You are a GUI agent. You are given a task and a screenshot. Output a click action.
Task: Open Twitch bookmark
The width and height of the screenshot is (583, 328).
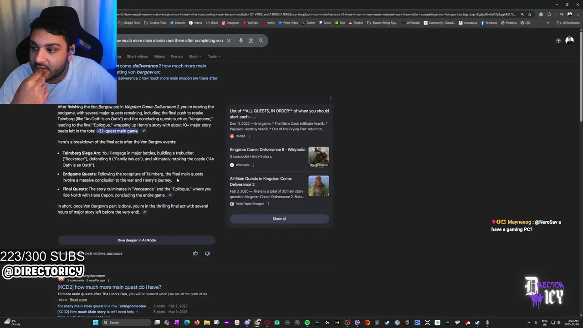[x=325, y=23]
